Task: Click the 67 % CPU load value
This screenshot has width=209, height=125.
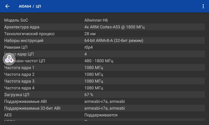Action: (89, 95)
